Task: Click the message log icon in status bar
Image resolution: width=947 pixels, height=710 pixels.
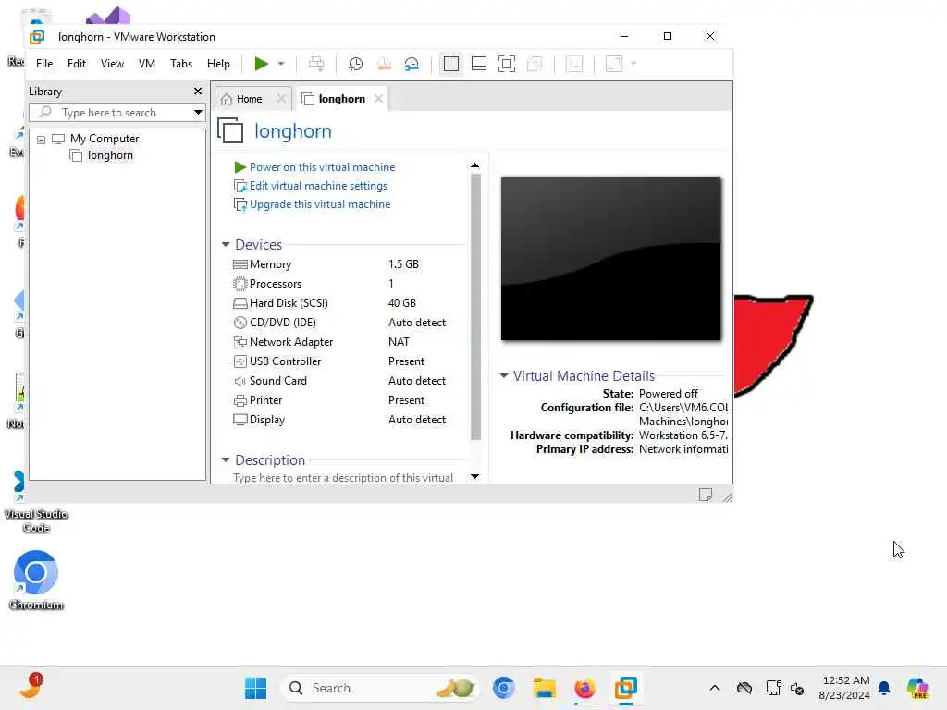Action: tap(705, 496)
